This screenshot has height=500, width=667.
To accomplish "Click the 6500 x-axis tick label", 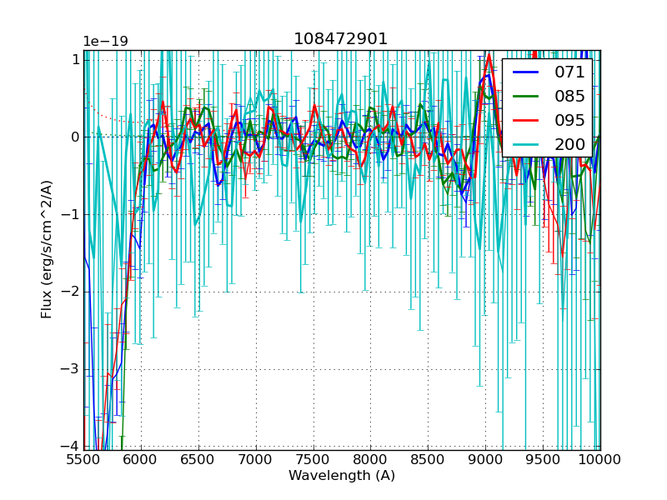I will click(x=198, y=459).
